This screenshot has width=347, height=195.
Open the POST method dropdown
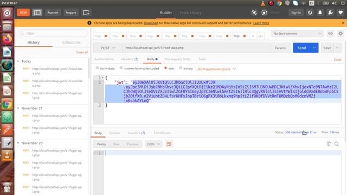tap(108, 48)
